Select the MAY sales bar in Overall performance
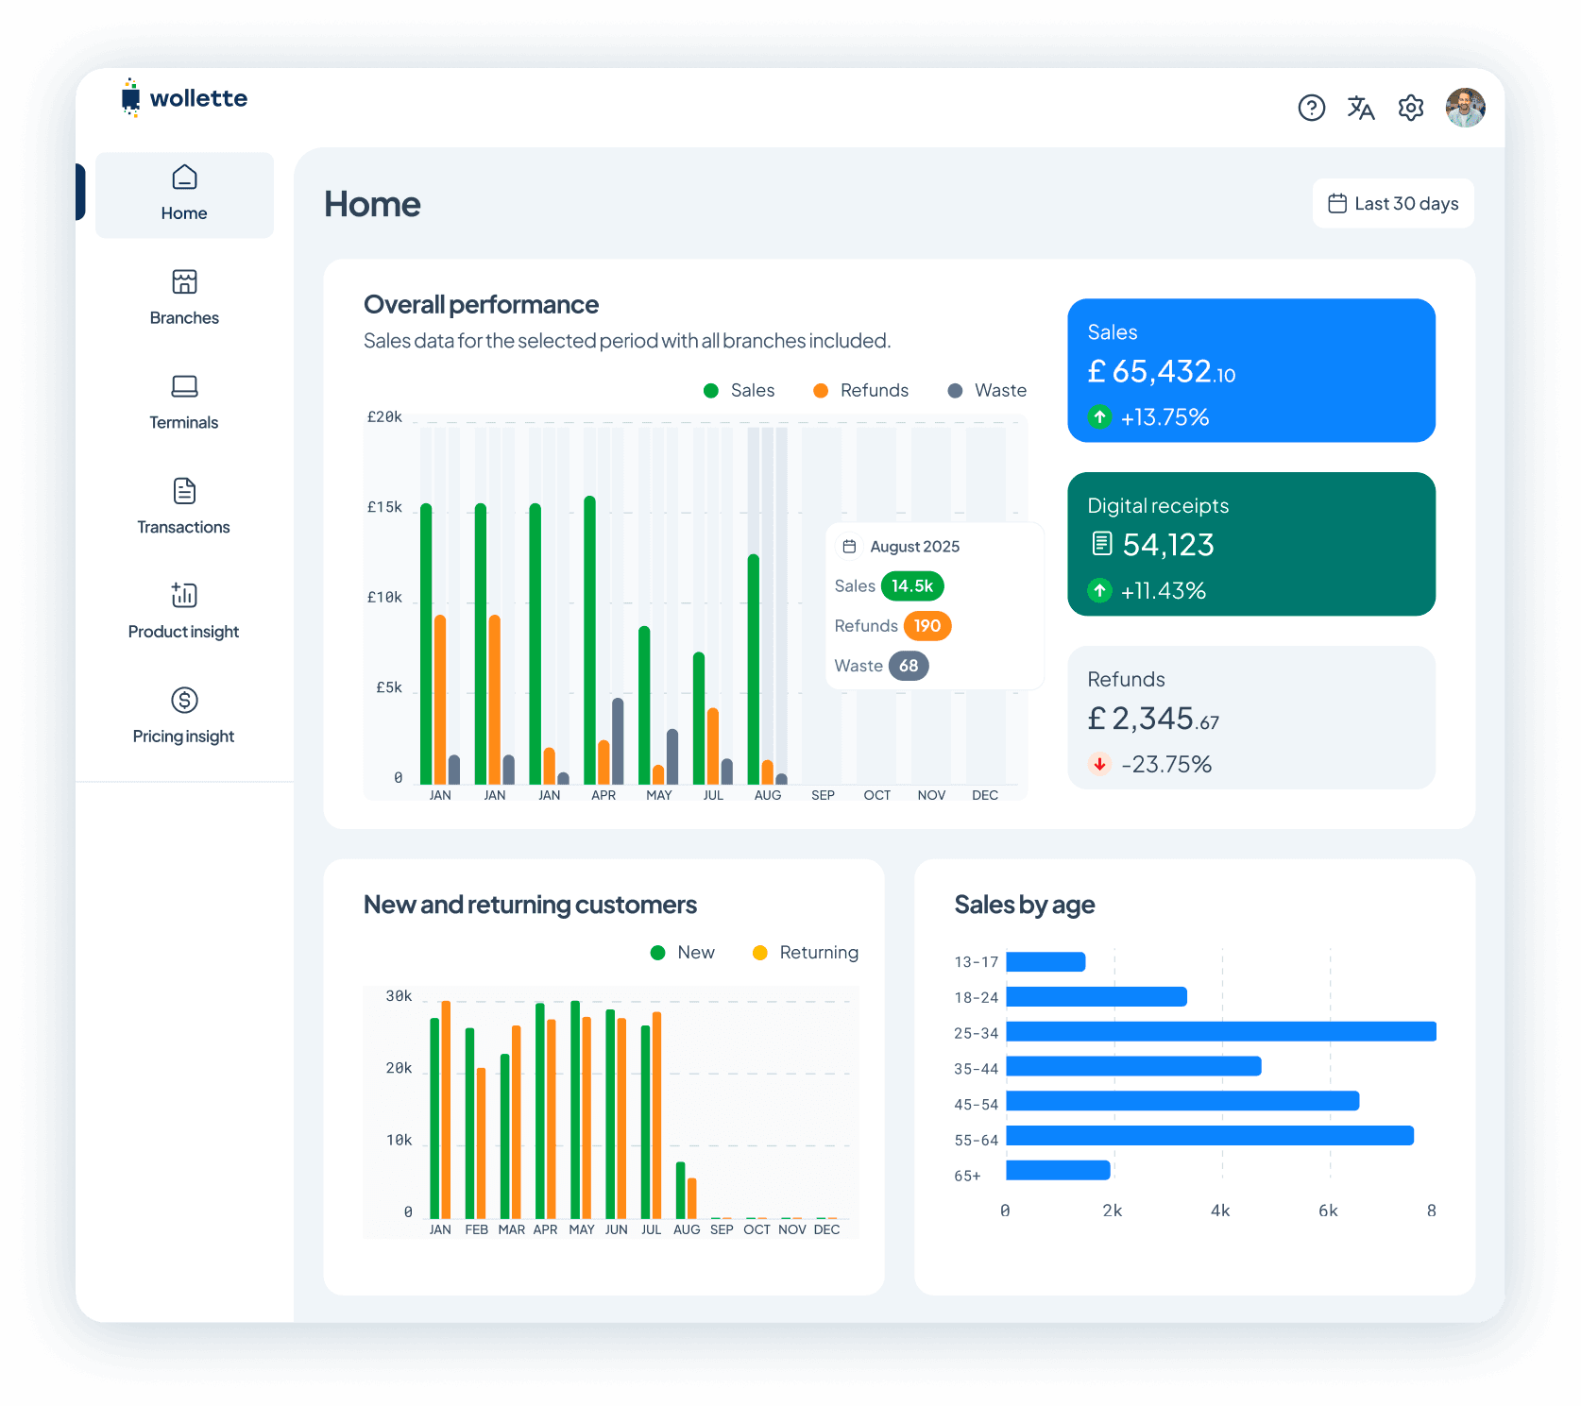 tap(644, 705)
